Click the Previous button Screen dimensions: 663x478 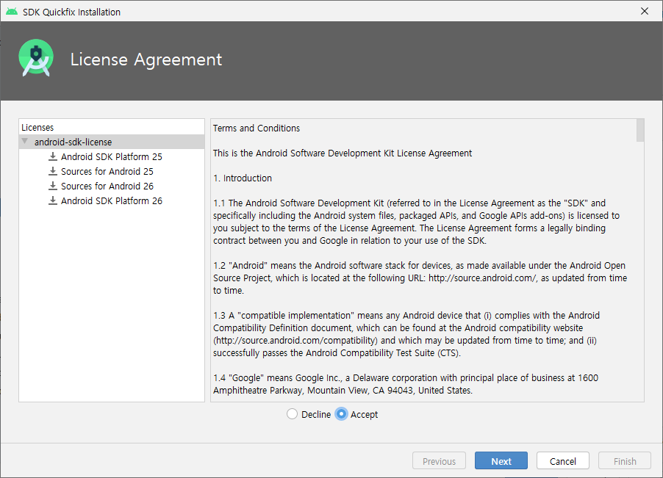pyautogui.click(x=439, y=461)
